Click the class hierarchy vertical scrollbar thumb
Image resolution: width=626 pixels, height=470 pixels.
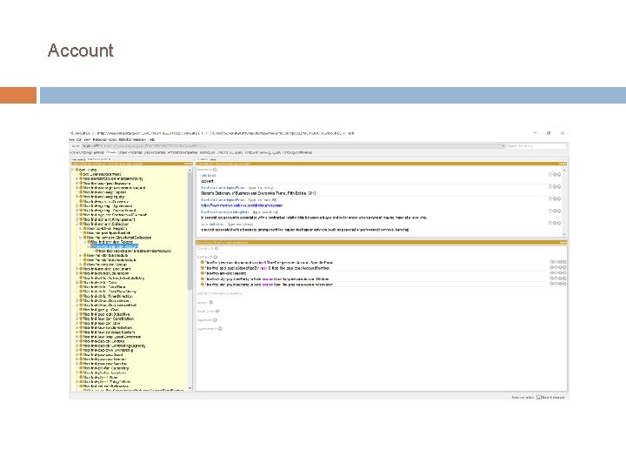[x=190, y=232]
